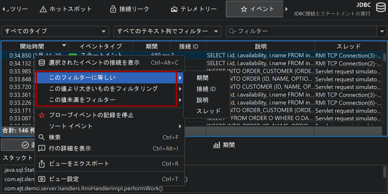Click the JDBC database icon
This screenshot has width=388, height=194.
381,8
